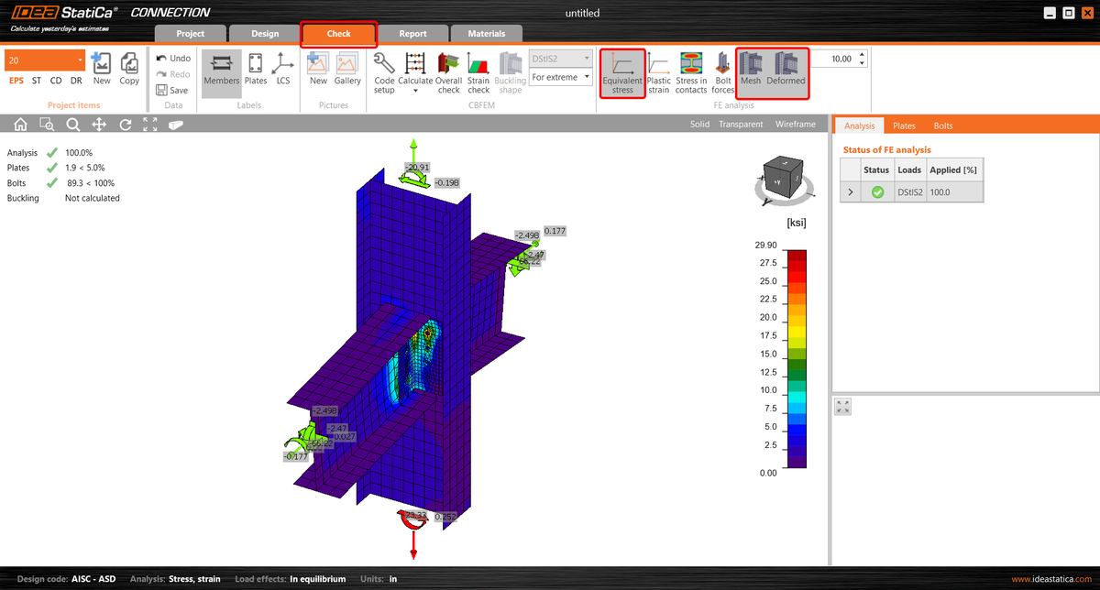Open the Gallery of pictures
1100x590 pixels.
click(347, 73)
